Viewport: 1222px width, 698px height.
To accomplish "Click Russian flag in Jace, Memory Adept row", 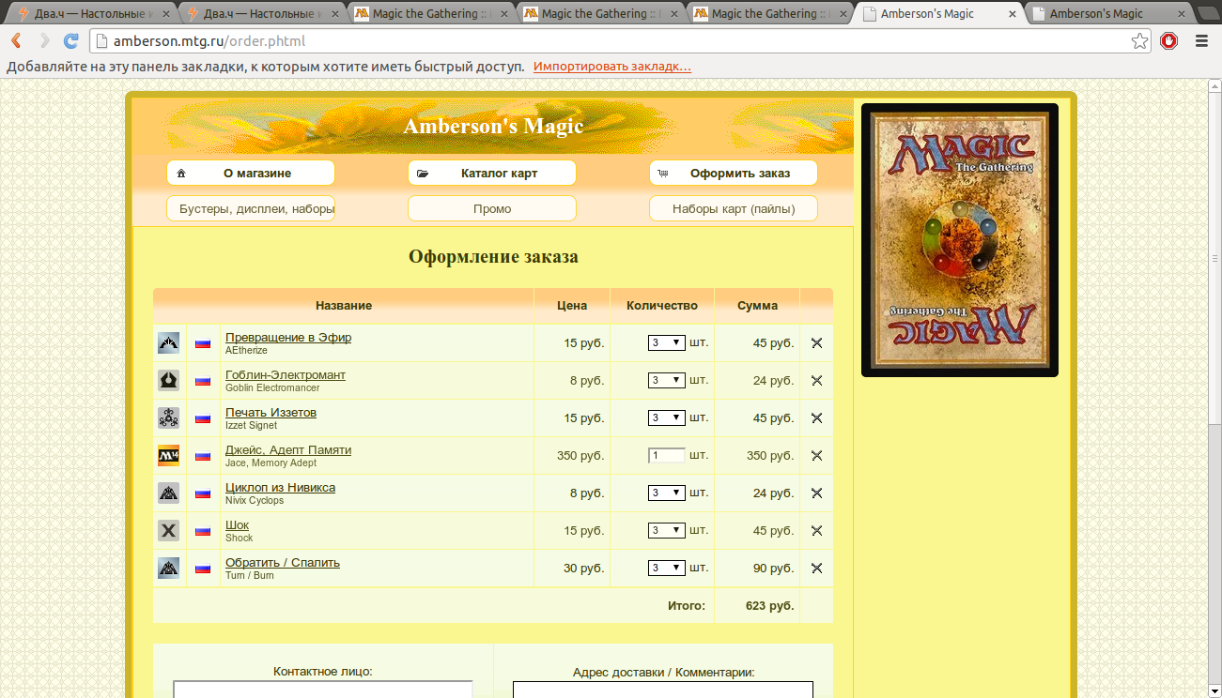I will pyautogui.click(x=203, y=456).
